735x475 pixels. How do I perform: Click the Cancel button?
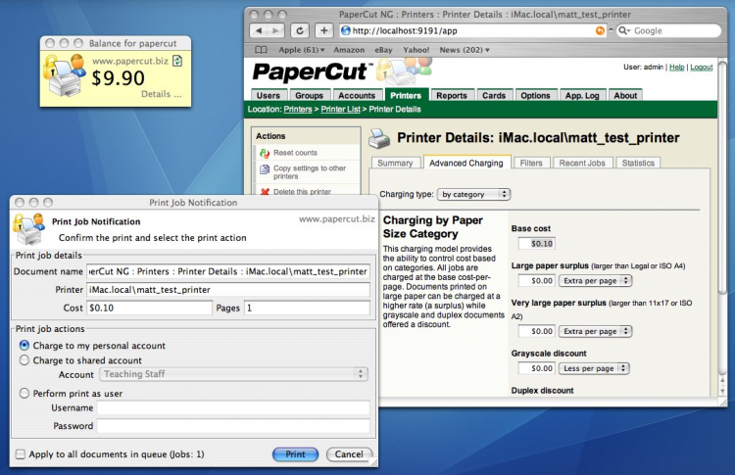click(x=349, y=453)
